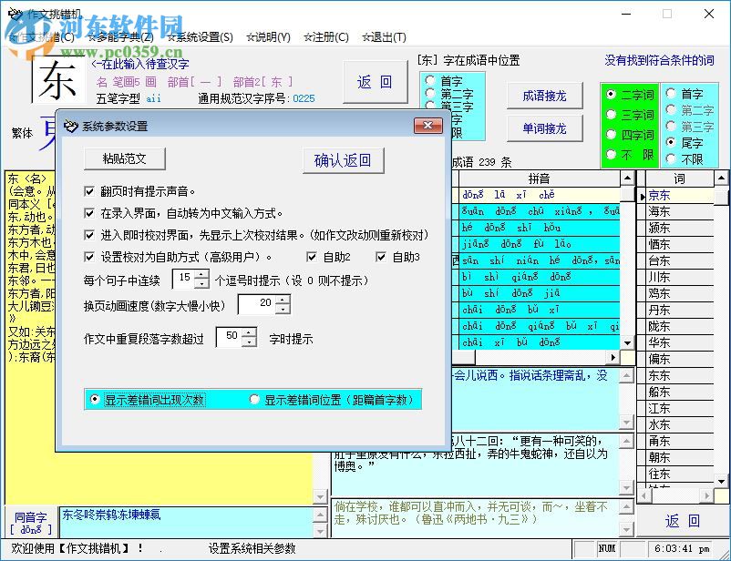Uncheck the 自助2 checkbox
The width and height of the screenshot is (731, 561).
click(x=314, y=257)
